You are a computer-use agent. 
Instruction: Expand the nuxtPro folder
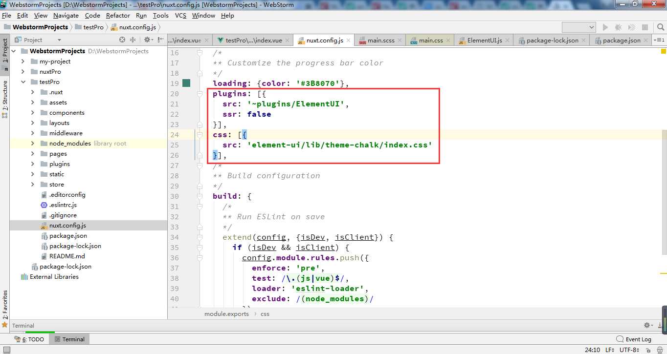click(x=23, y=71)
